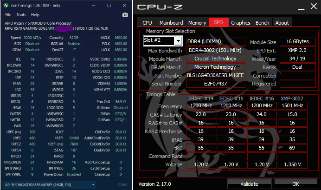Click the Speed 3200 MT/s value in ZenTimings
Screen dimensions: 321x190
tap(32, 38)
